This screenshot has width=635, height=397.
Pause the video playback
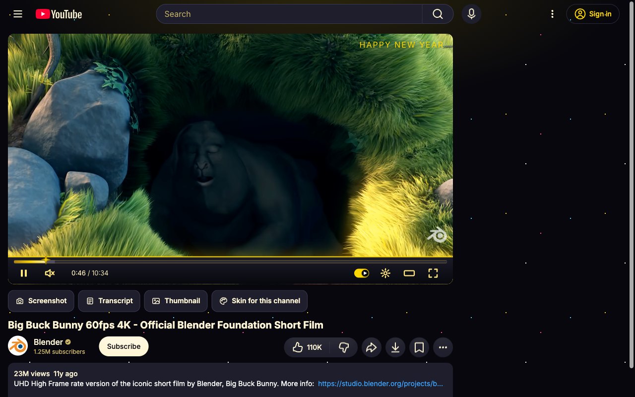click(24, 273)
